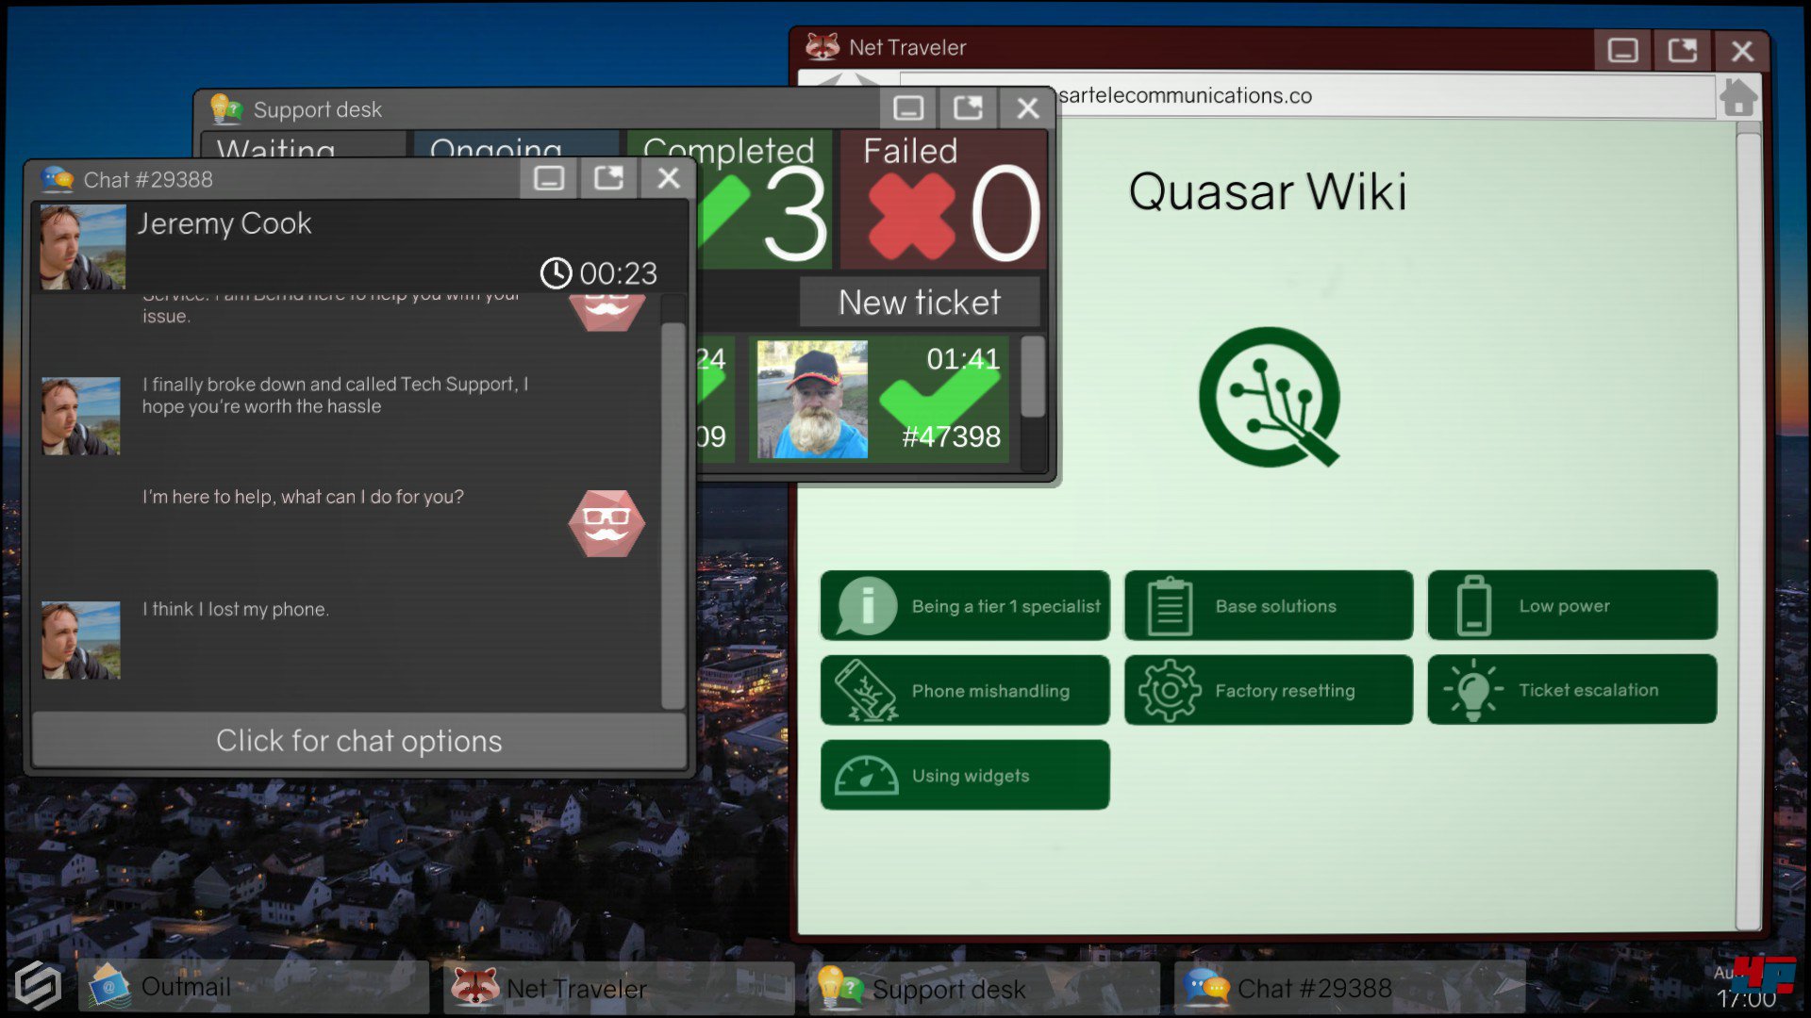Click the Phone mishandling broken phone icon

coord(865,691)
